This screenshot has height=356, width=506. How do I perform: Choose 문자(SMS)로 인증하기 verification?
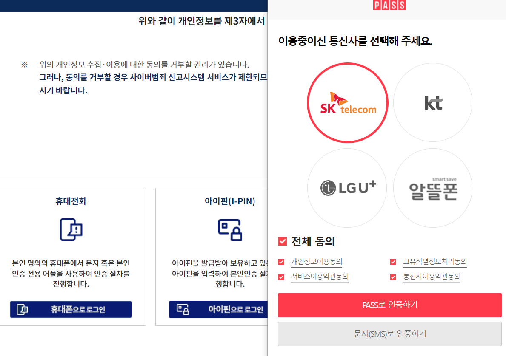point(389,334)
